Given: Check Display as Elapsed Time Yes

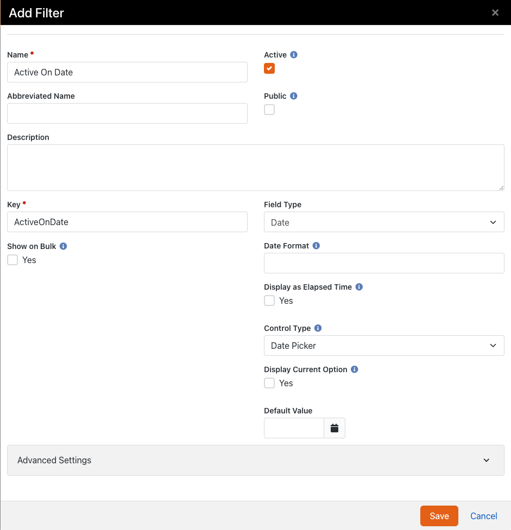Looking at the screenshot, I should 269,301.
